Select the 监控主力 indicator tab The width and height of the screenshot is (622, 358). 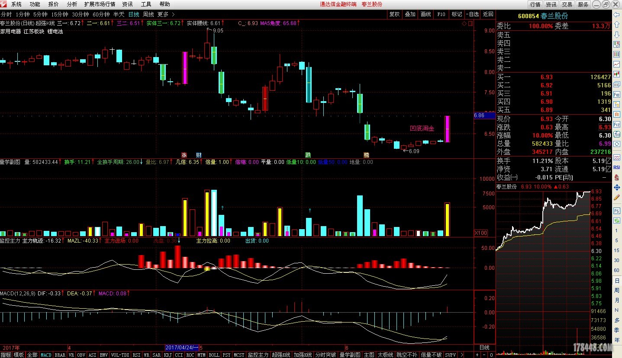point(258,355)
